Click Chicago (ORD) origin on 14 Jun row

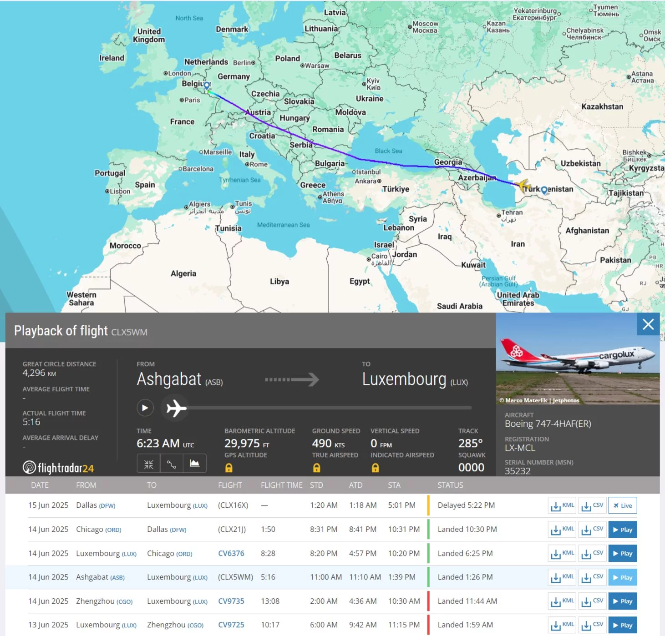[99, 530]
